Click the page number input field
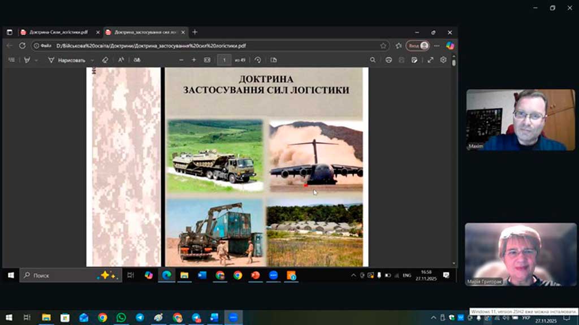 [224, 60]
